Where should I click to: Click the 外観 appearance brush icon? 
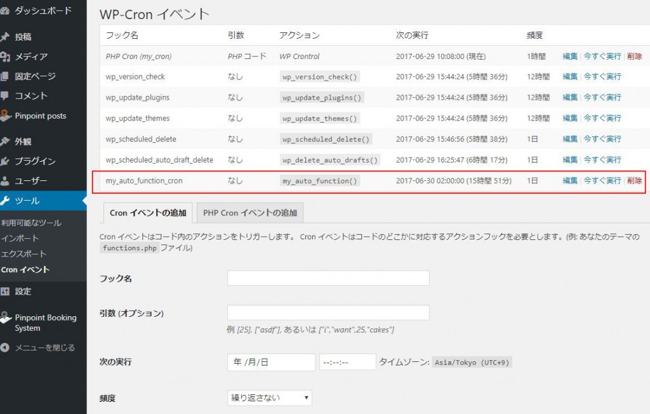[4, 142]
